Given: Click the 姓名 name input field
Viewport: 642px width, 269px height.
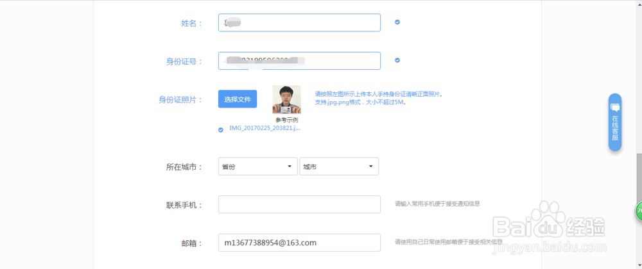Looking at the screenshot, I should coord(299,22).
